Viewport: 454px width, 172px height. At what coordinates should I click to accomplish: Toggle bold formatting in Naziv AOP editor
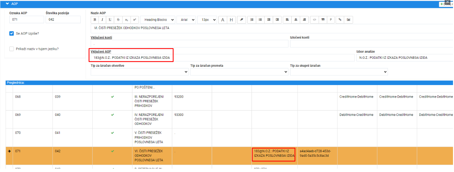(95, 20)
